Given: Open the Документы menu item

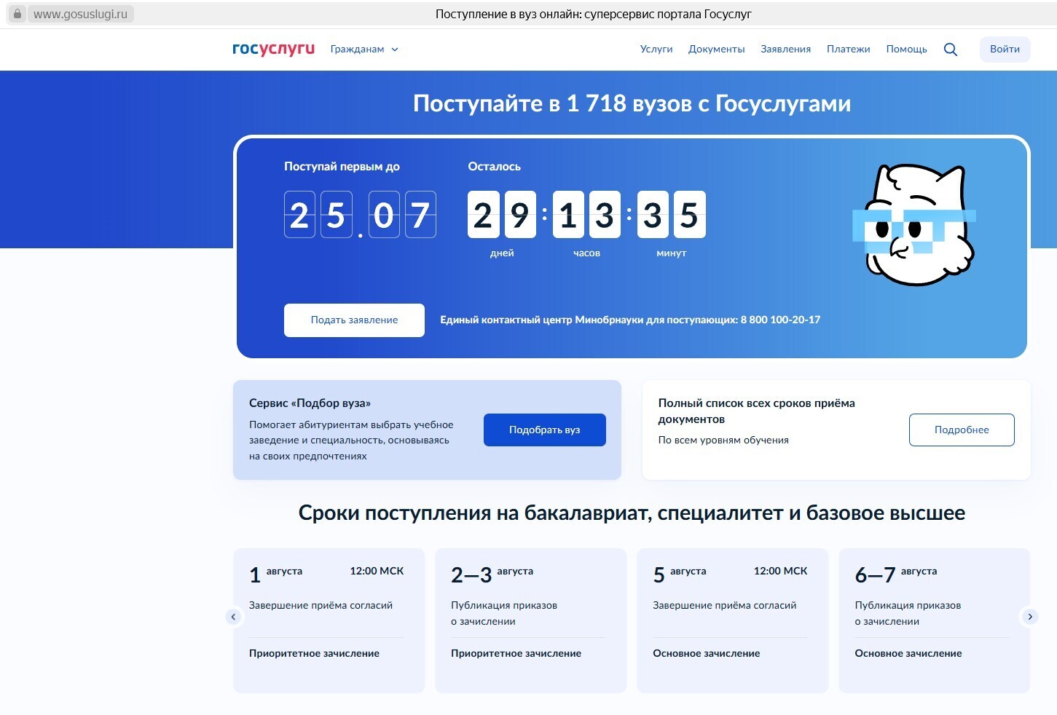Looking at the screenshot, I should click(717, 50).
